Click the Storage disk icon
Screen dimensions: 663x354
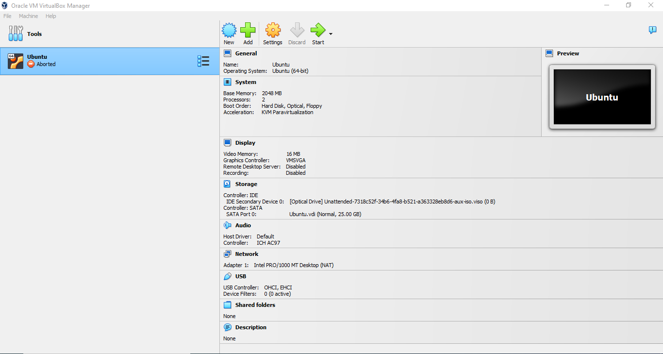tap(227, 184)
